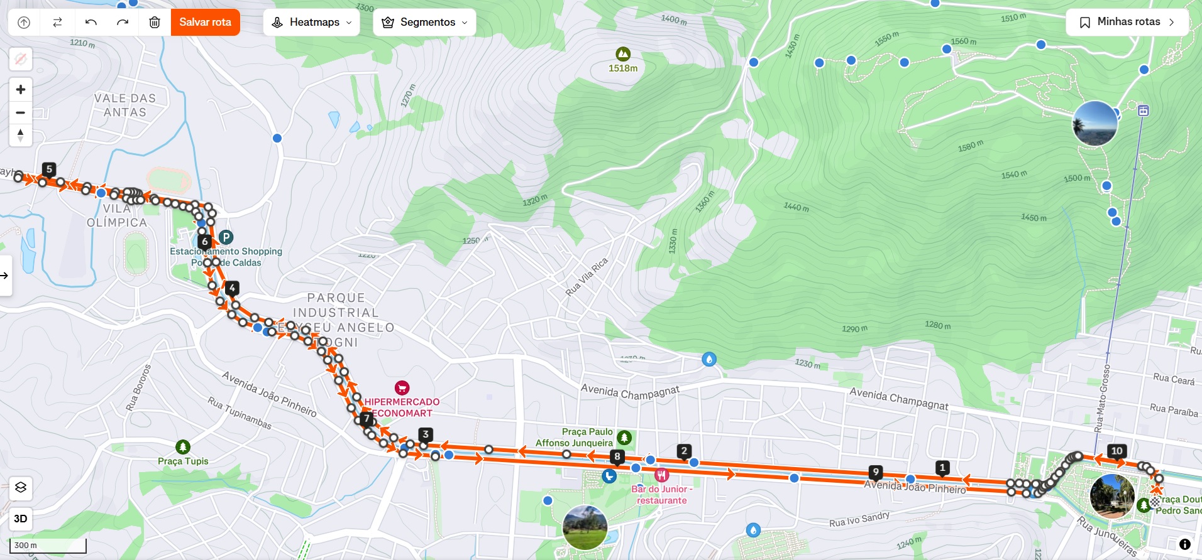Screen dimensions: 1202x560
Task: Click the Salvar rota button
Action: coord(206,22)
